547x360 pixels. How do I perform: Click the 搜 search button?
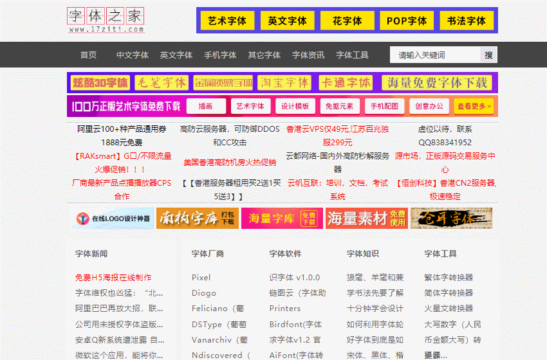click(488, 55)
